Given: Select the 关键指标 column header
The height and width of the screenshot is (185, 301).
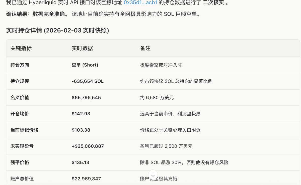Looking at the screenshot, I should [x=21, y=48].
